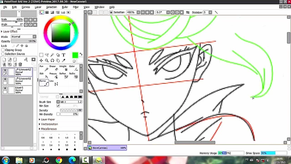
Task: Open the Filter menu
Action: (76, 7)
